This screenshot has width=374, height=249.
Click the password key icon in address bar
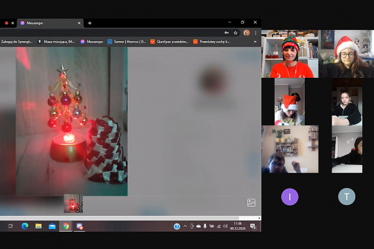coord(226,32)
